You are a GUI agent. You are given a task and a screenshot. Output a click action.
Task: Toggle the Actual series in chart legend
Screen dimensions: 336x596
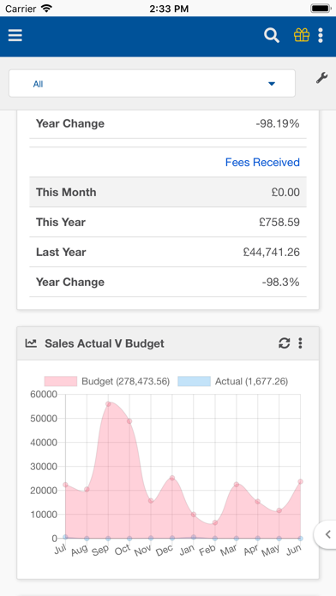click(233, 381)
